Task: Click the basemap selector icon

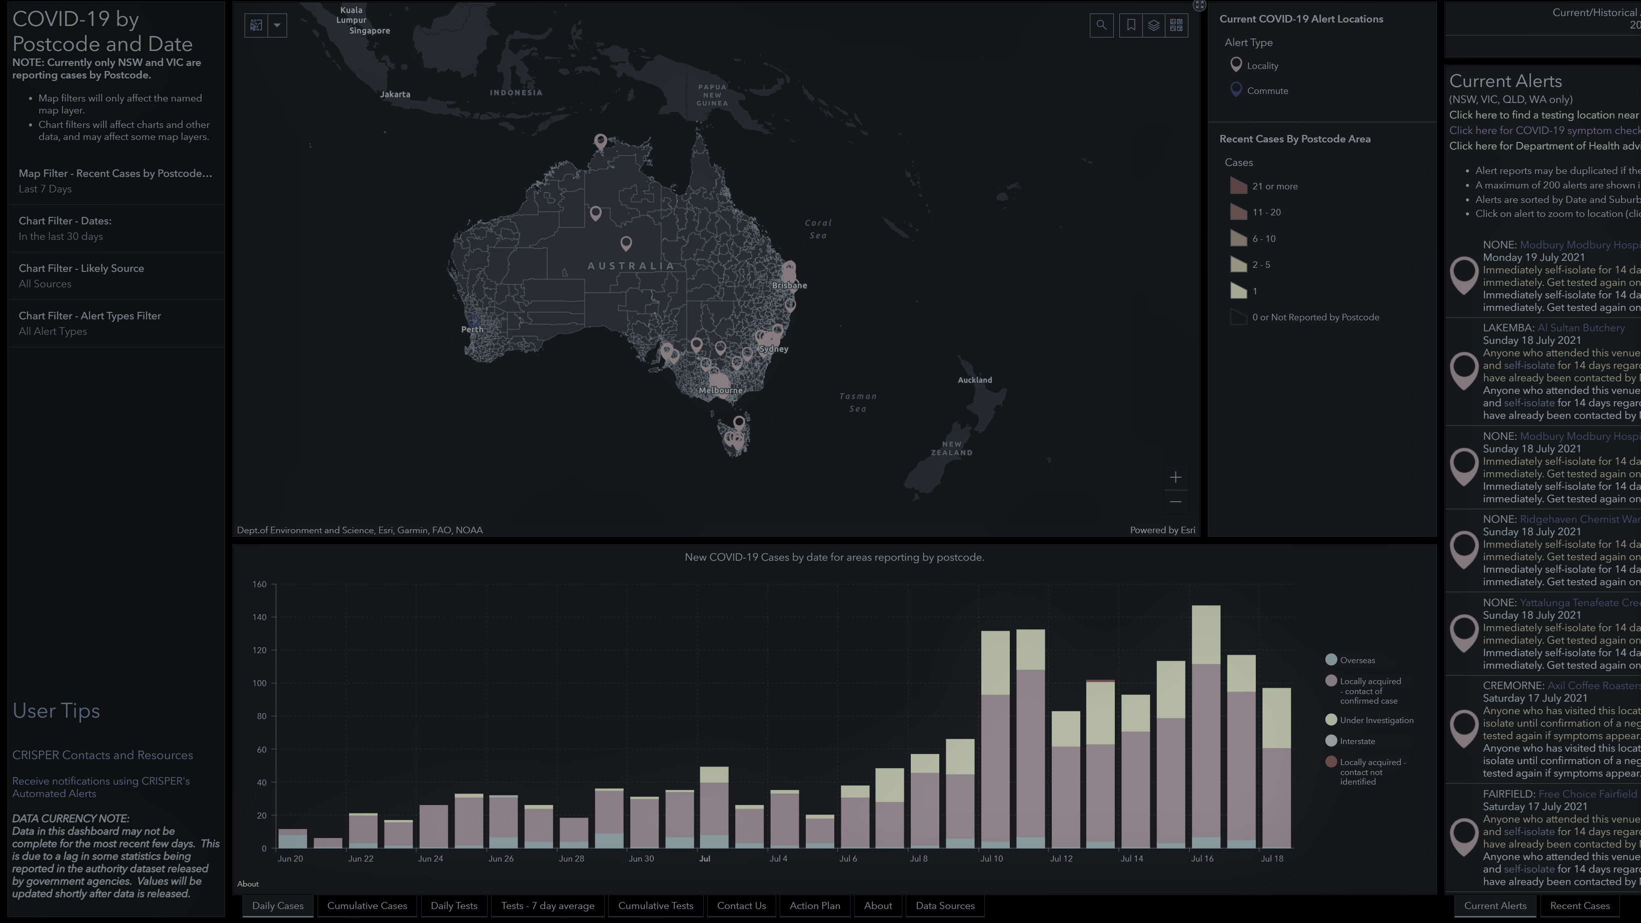Action: (x=1177, y=25)
